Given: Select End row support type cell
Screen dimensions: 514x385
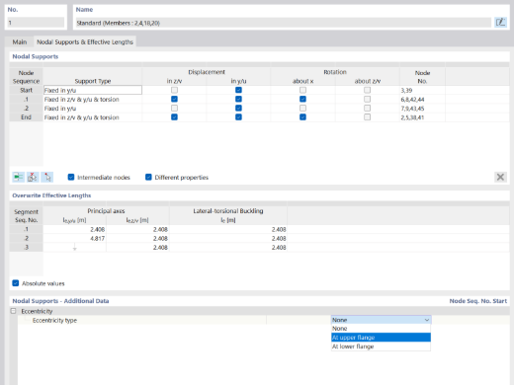Looking at the screenshot, I should pos(93,117).
